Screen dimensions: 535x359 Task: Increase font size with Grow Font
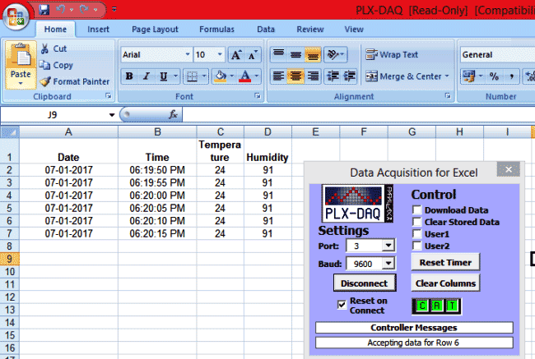click(x=236, y=55)
